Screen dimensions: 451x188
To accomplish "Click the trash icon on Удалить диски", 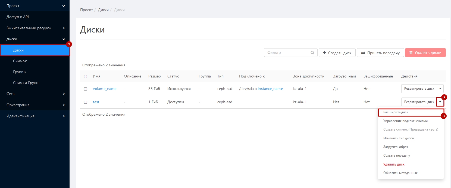I will (411, 53).
